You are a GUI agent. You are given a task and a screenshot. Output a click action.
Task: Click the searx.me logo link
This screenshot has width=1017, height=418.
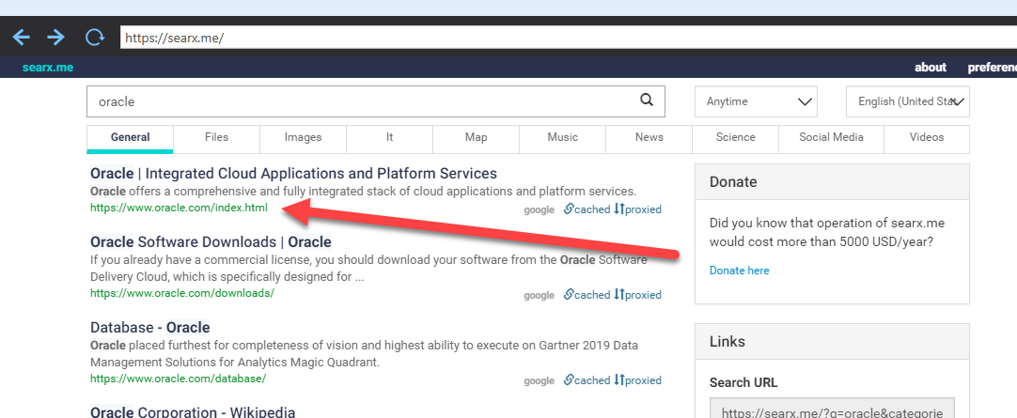(47, 68)
